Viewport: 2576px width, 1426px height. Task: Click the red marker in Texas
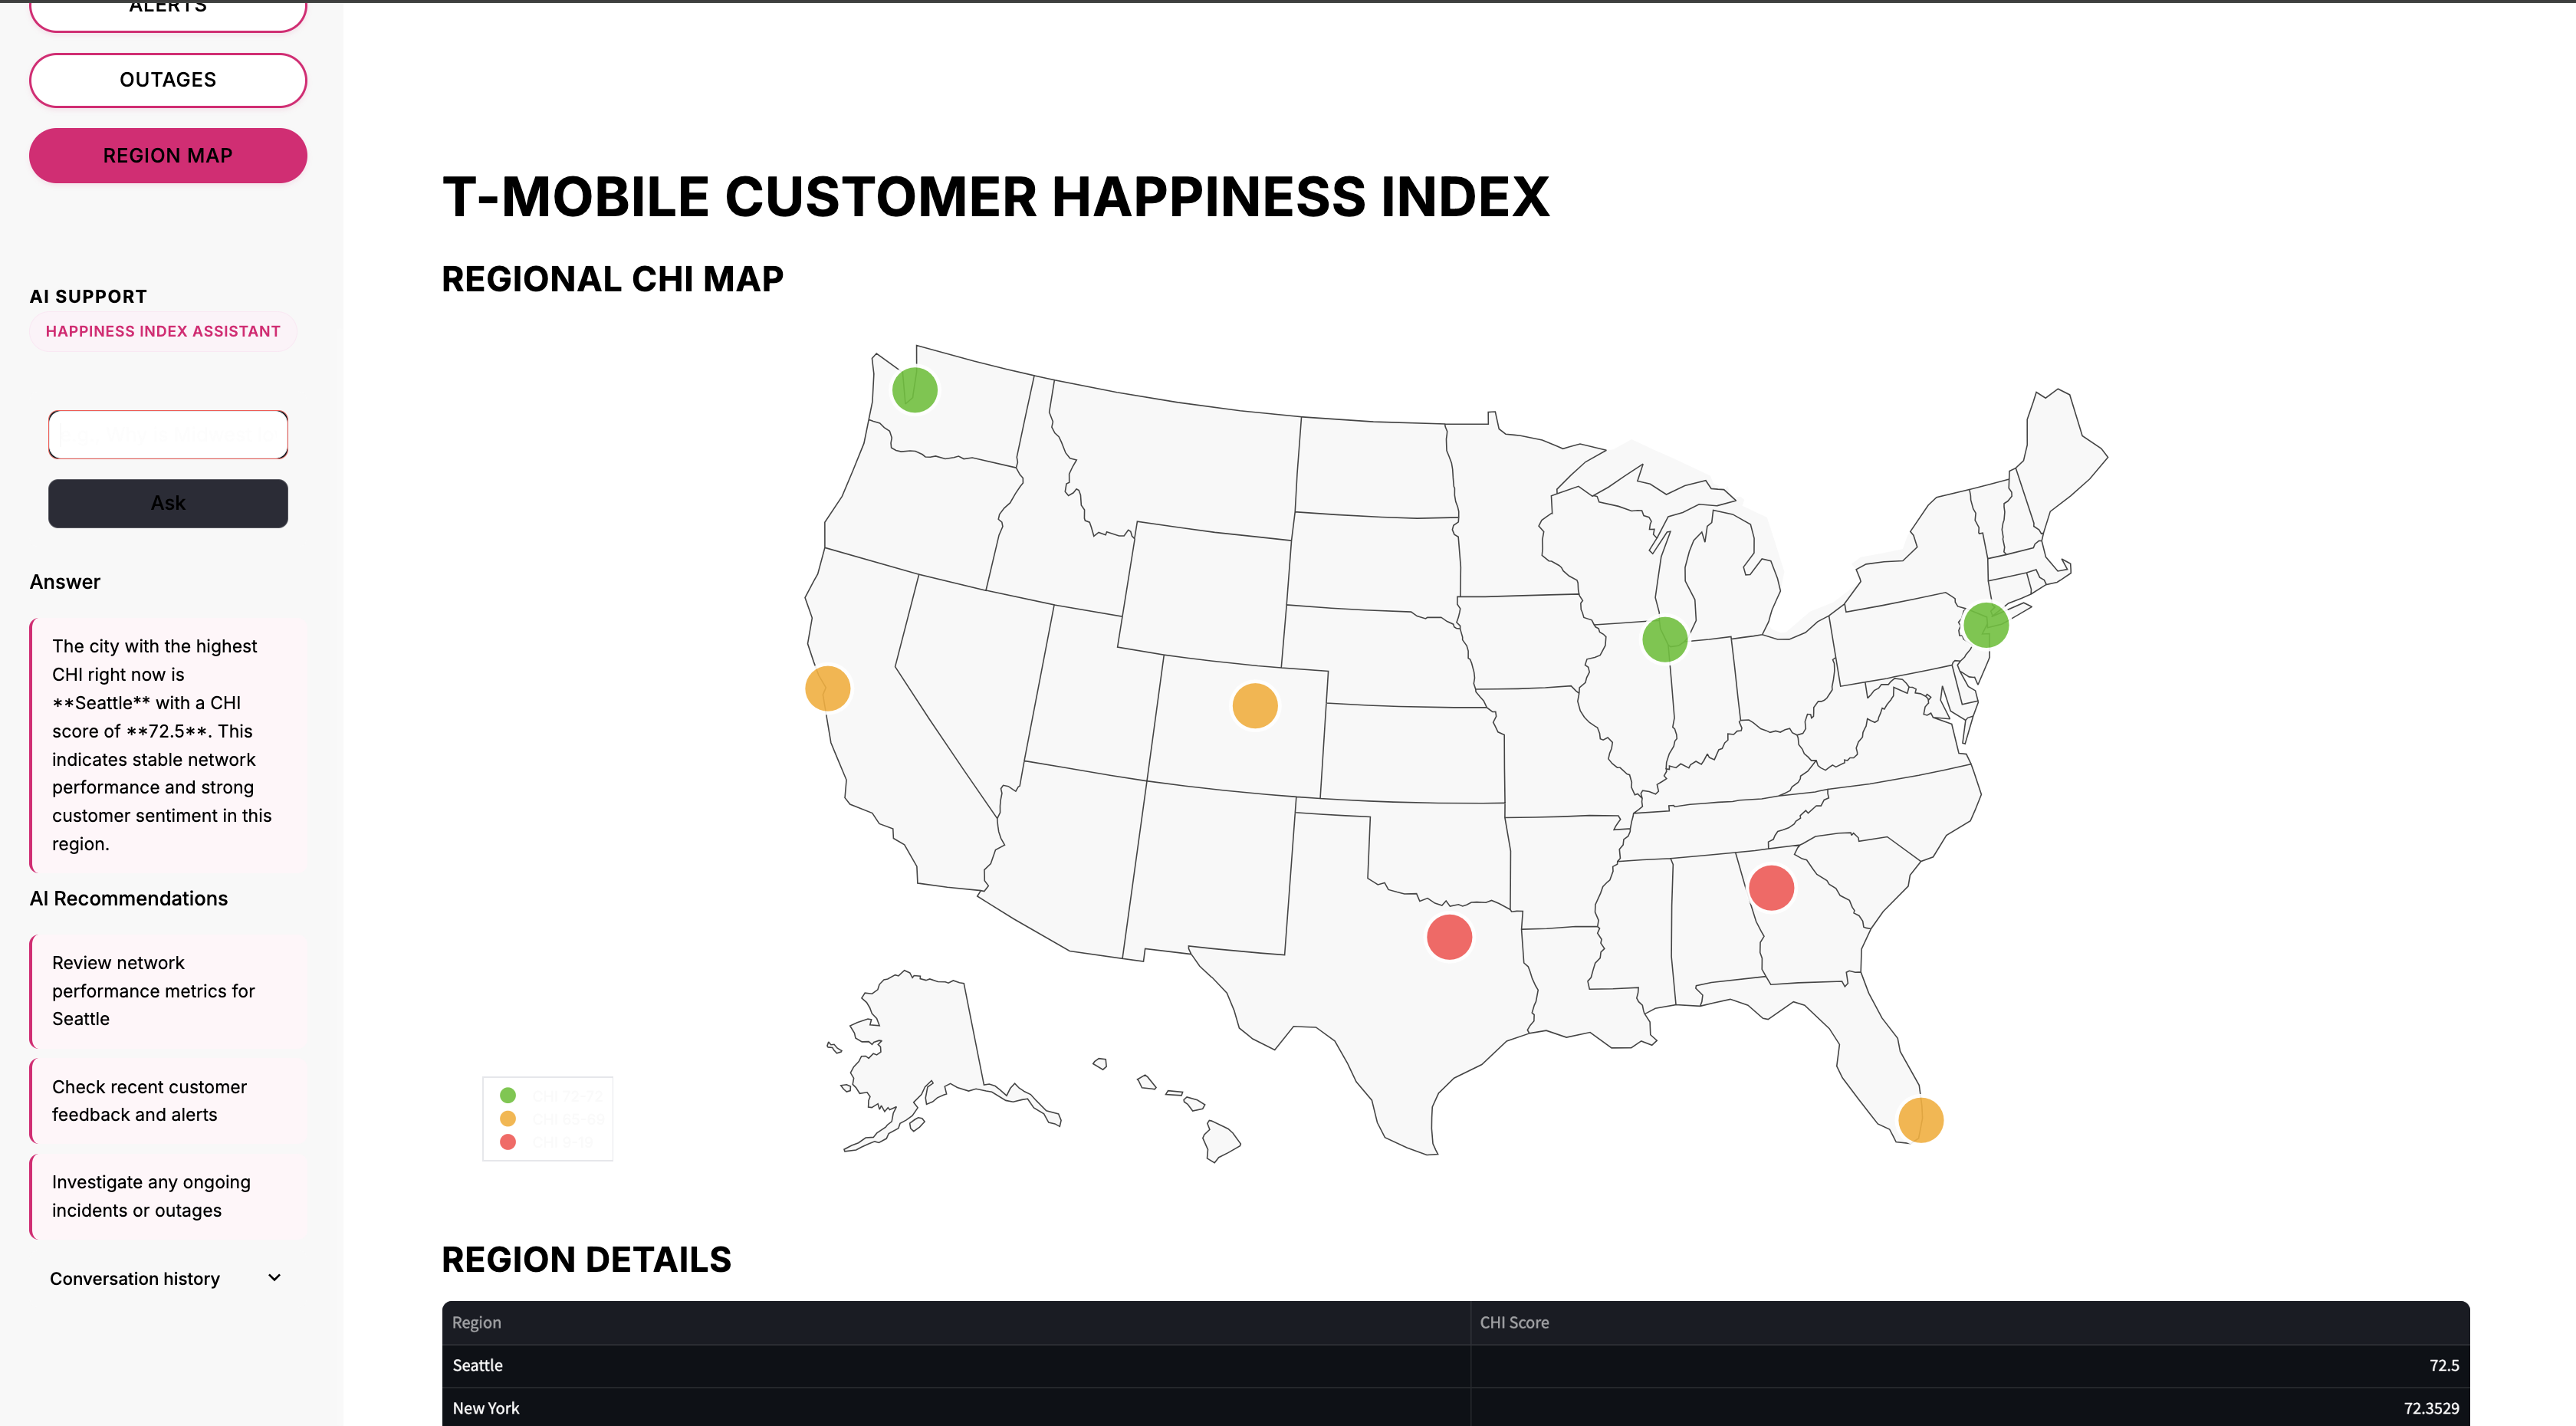click(1448, 937)
